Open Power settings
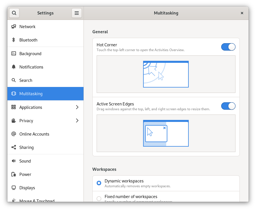 (x=45, y=174)
